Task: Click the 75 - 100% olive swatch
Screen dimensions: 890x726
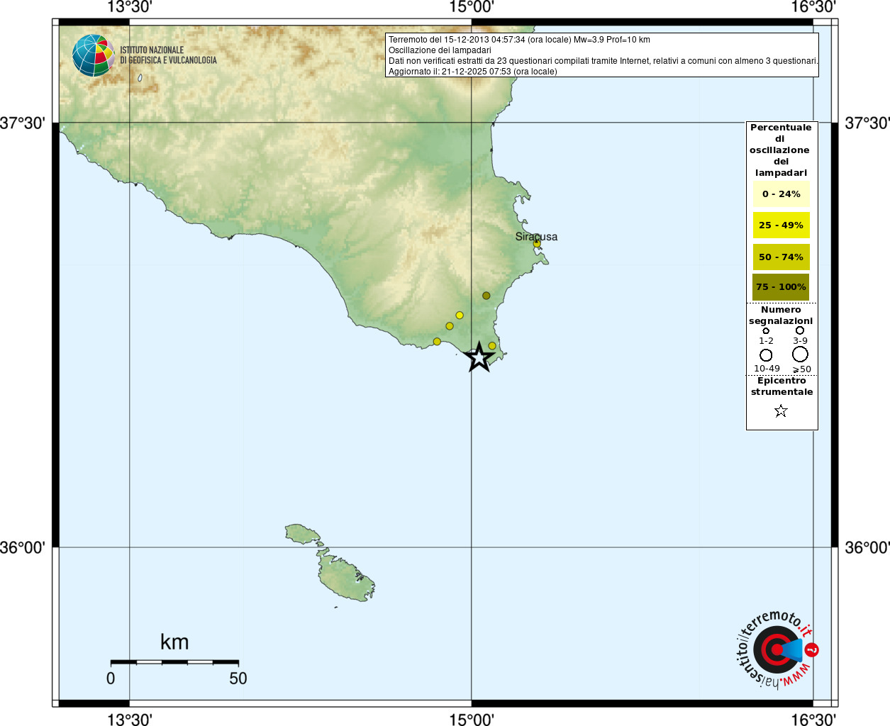Action: point(781,287)
